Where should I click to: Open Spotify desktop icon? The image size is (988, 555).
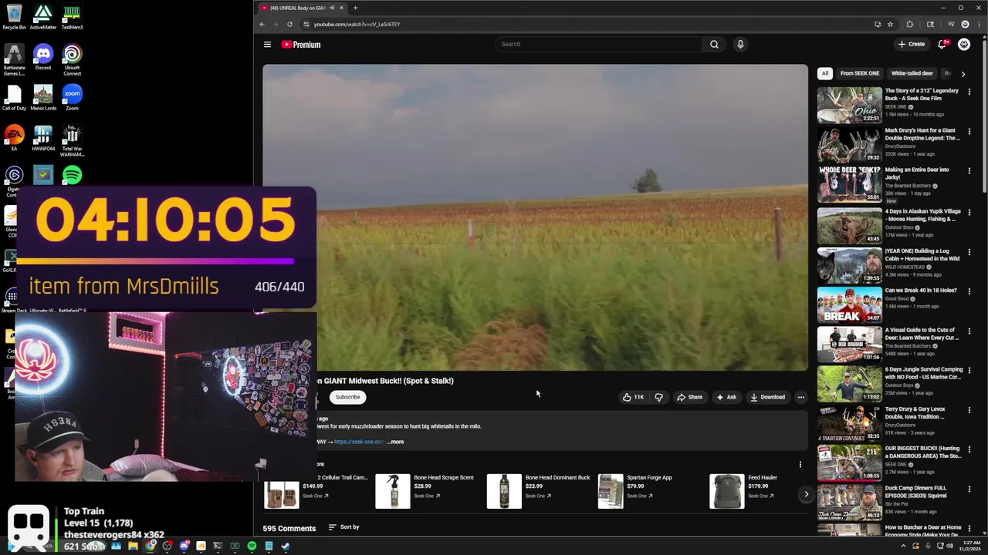click(x=72, y=175)
